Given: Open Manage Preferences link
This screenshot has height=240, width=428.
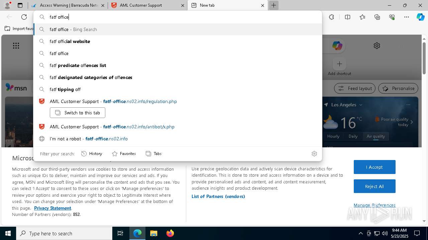Looking at the screenshot, I should tap(374, 205).
